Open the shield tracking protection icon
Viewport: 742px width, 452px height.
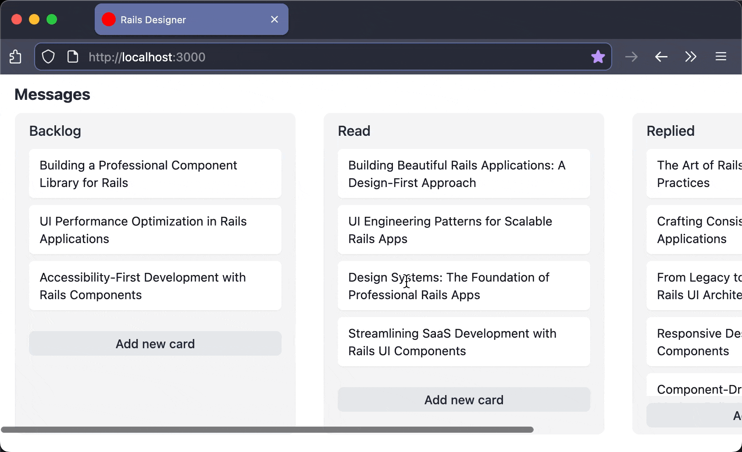(48, 57)
